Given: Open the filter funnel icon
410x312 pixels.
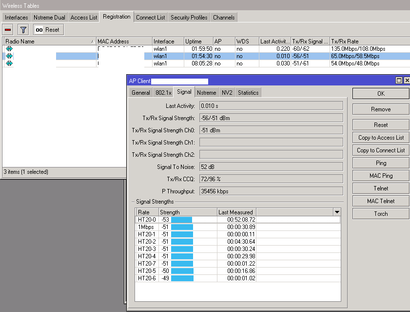Looking at the screenshot, I should click(x=23, y=30).
